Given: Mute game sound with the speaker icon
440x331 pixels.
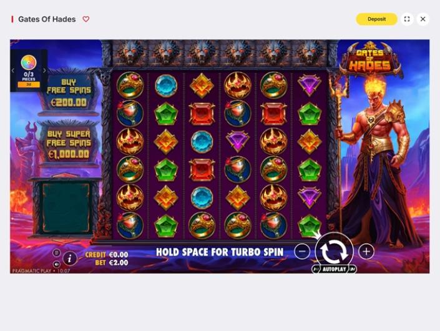Looking at the screenshot, I should tap(56, 264).
